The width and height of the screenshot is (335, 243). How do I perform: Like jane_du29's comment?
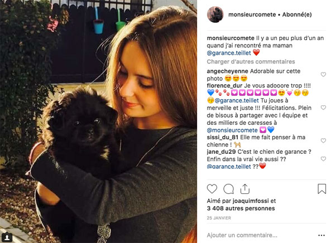coord(323,159)
